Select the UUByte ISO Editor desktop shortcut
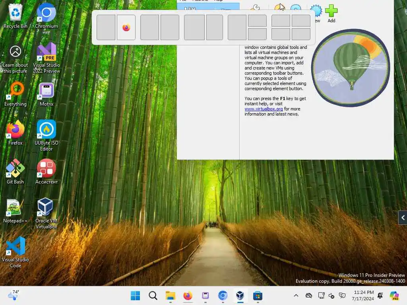Screen dimensions: 407x305 pyautogui.click(x=47, y=135)
